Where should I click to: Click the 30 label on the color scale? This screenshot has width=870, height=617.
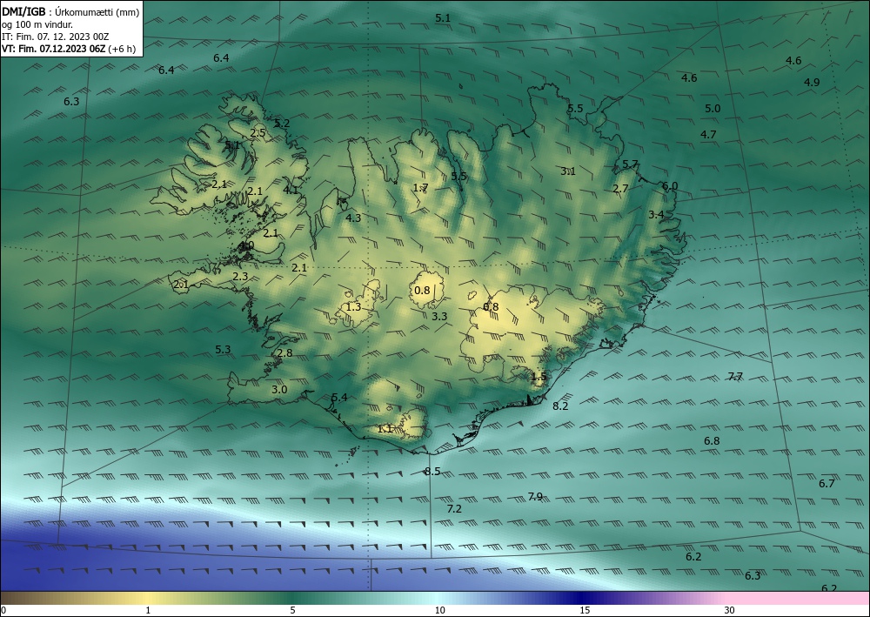[730, 610]
